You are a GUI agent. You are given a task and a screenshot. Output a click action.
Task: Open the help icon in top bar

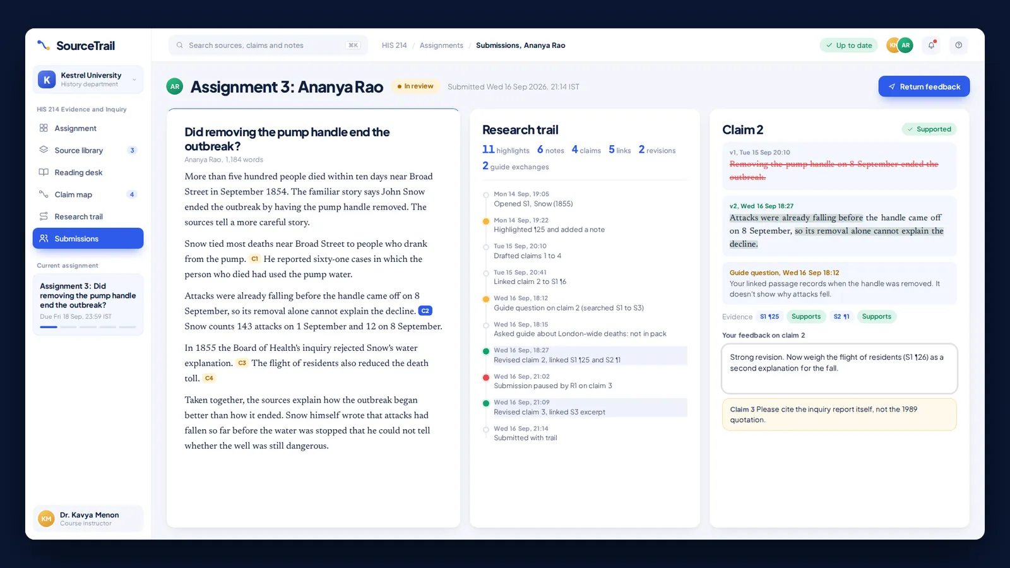click(958, 45)
